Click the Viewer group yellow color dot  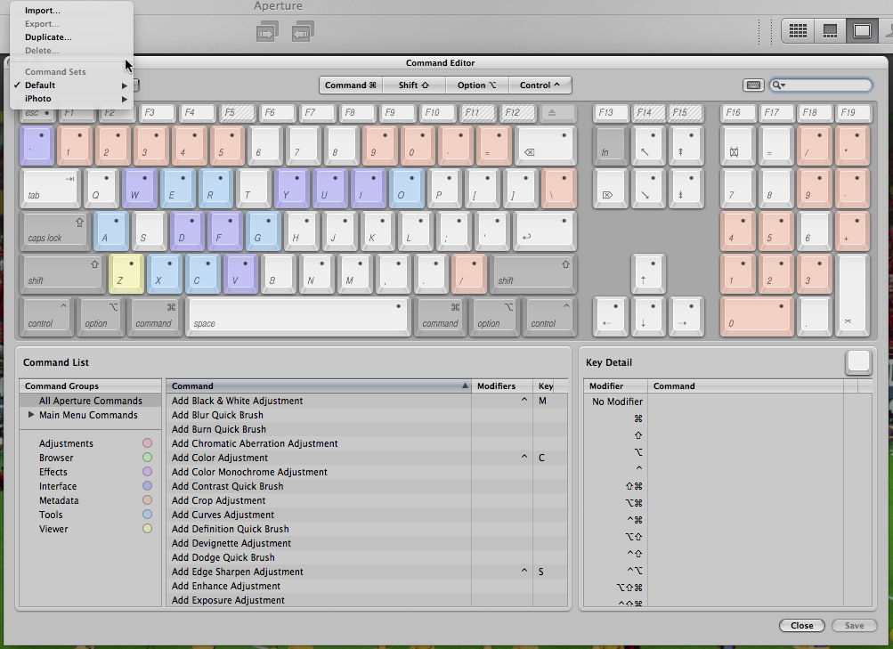point(147,528)
